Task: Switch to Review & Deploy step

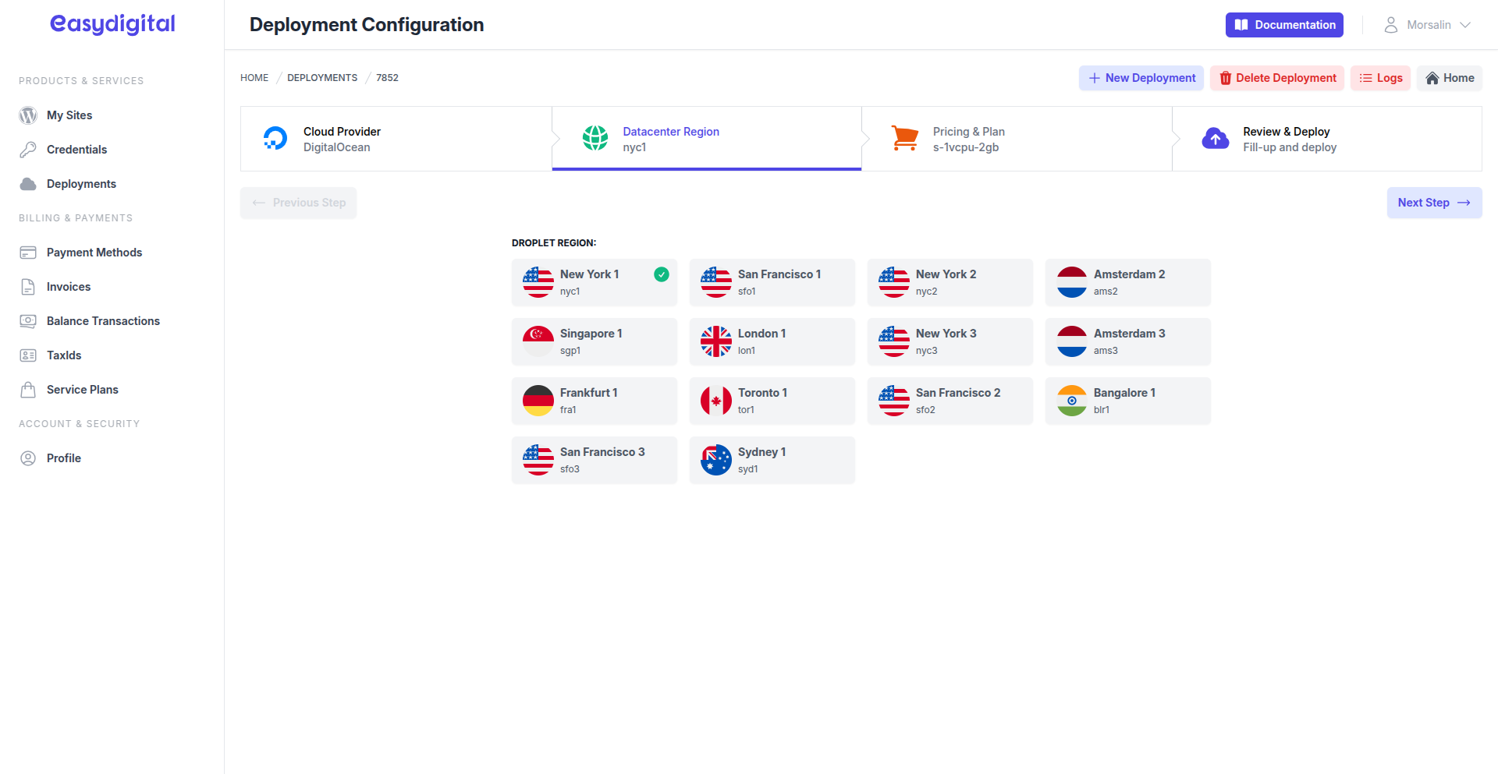Action: pos(1326,139)
